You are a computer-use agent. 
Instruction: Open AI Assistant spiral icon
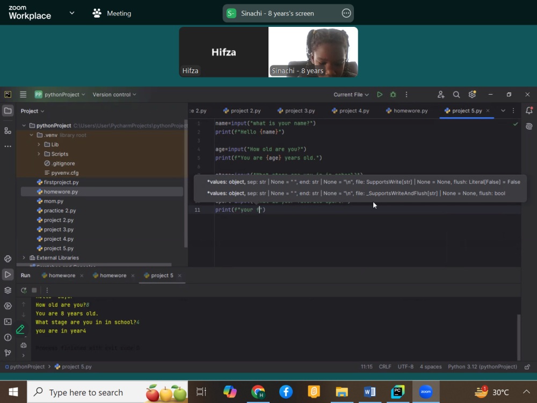click(529, 126)
